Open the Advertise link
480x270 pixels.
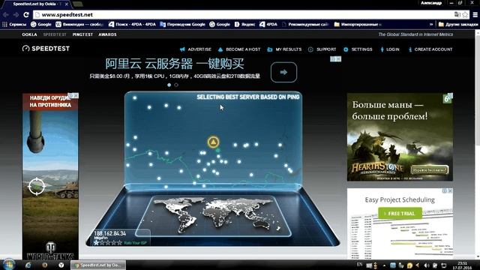coord(199,49)
